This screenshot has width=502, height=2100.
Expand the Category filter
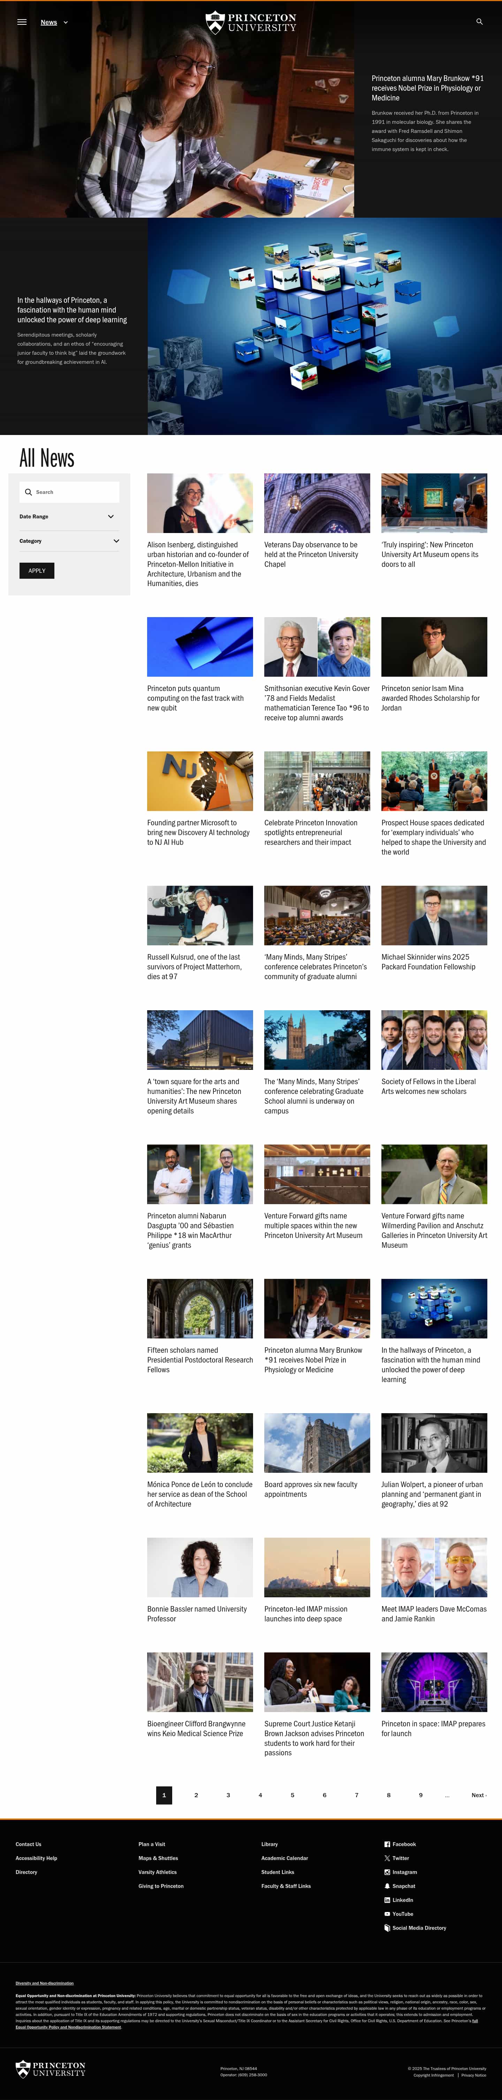pyautogui.click(x=69, y=541)
